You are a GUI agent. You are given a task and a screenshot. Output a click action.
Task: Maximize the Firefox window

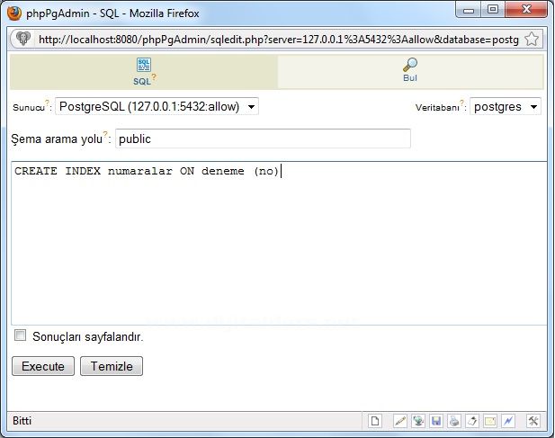pyautogui.click(x=492, y=10)
